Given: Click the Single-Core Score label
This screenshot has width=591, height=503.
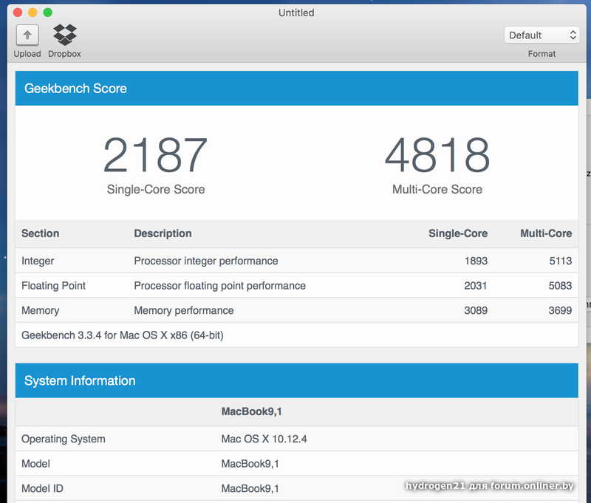Looking at the screenshot, I should [156, 189].
